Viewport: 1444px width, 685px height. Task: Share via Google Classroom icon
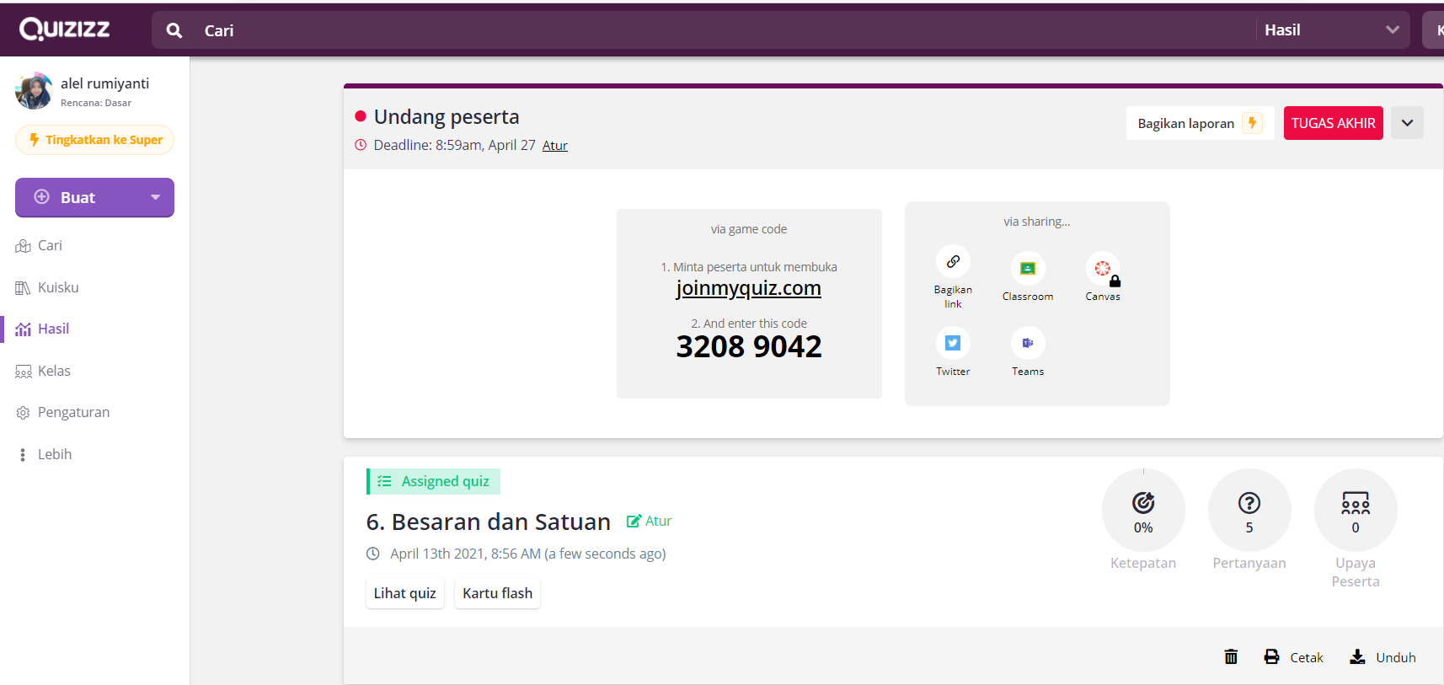[x=1028, y=269]
